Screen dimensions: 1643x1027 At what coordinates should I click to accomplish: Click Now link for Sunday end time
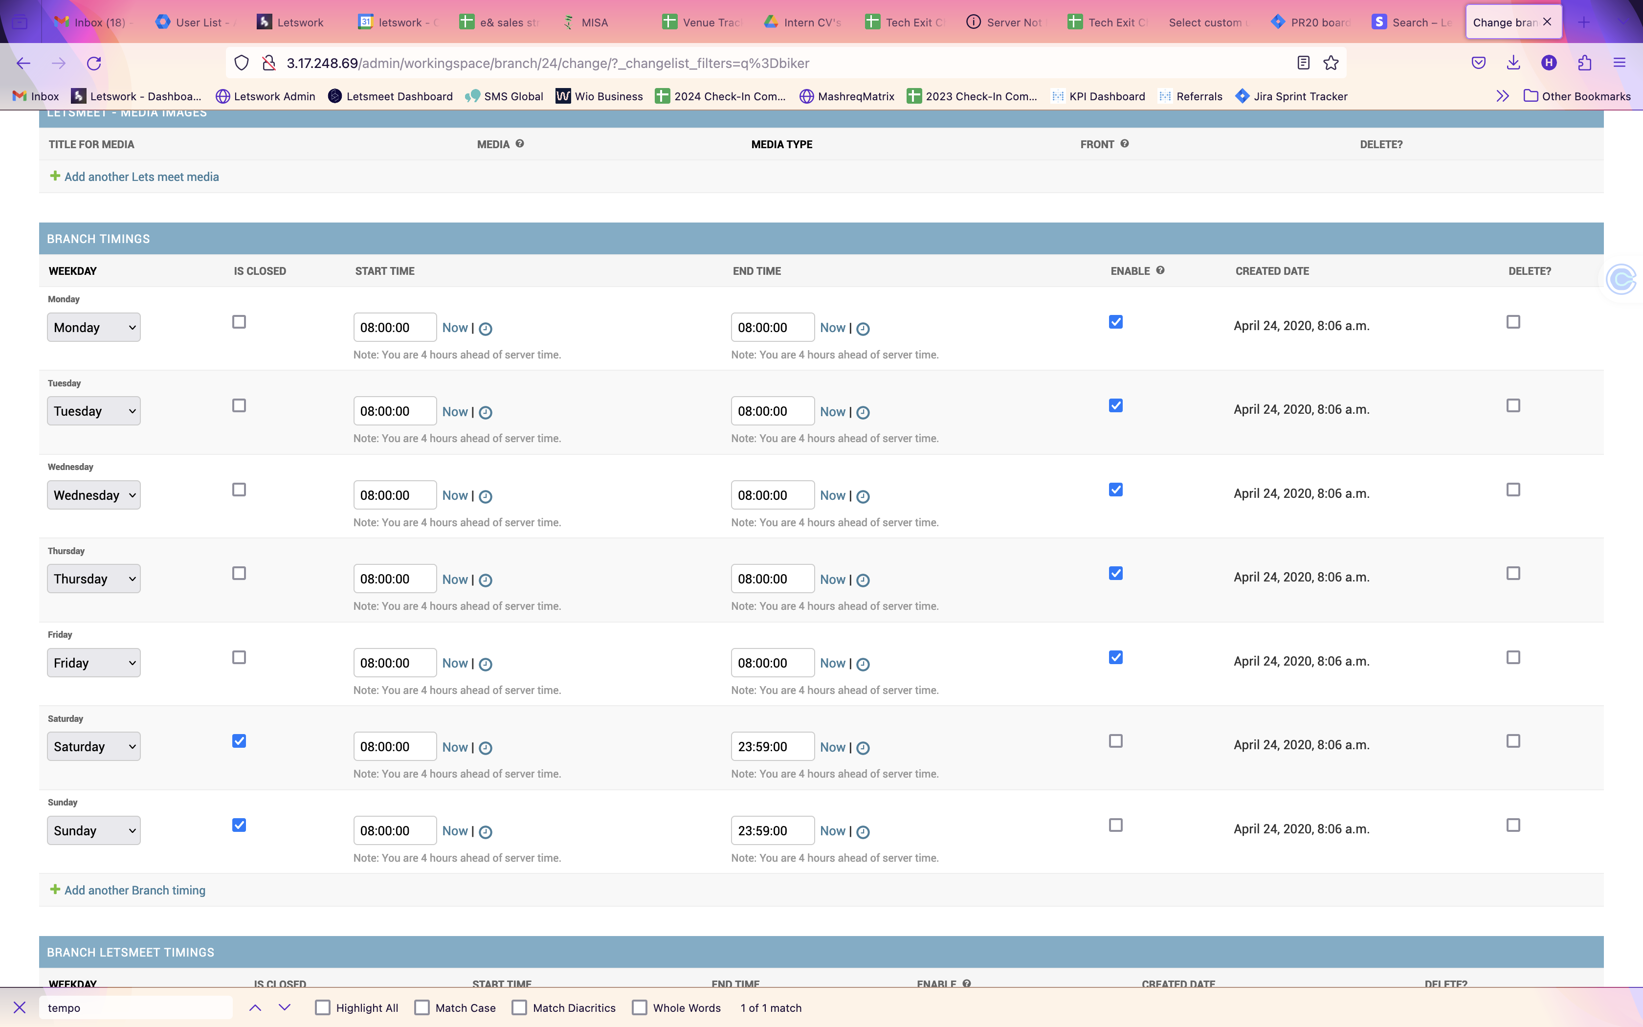click(x=832, y=831)
